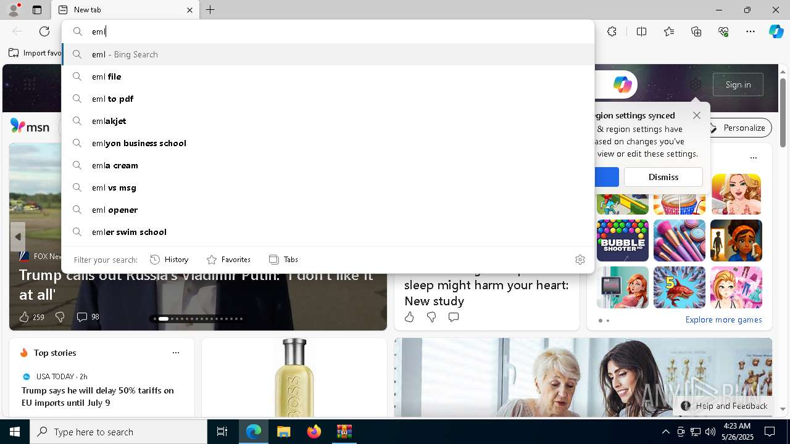This screenshot has height=444, width=790.
Task: Click Explore more games link
Action: coord(723,319)
